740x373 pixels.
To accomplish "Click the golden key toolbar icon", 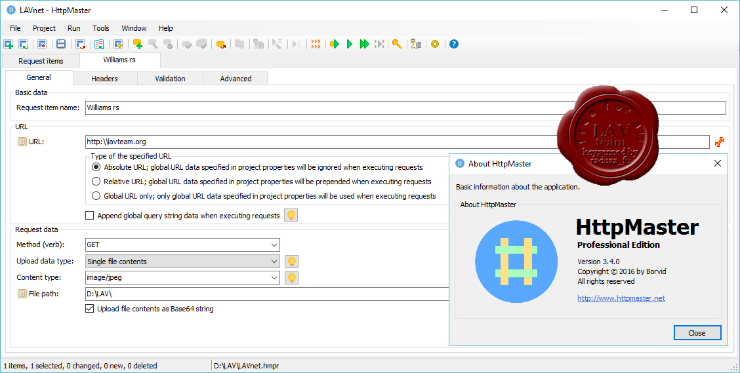I will (397, 45).
